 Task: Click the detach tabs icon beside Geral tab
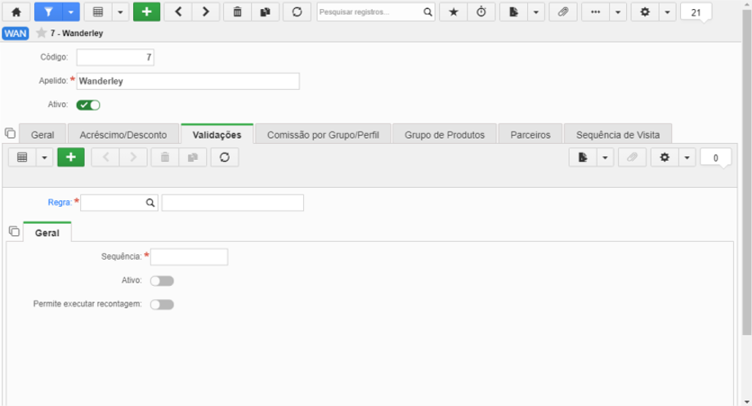coord(10,133)
